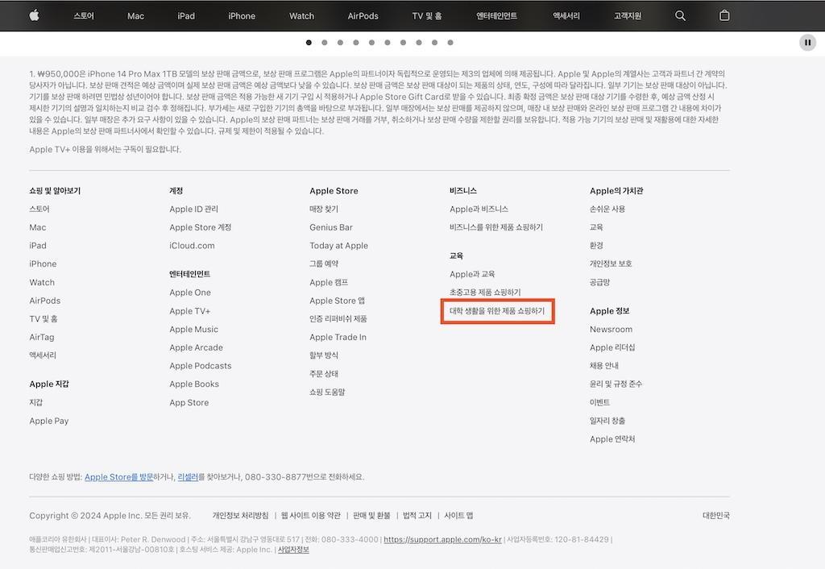Open iPad in top navigation
The height and width of the screenshot is (569, 825).
click(x=186, y=16)
